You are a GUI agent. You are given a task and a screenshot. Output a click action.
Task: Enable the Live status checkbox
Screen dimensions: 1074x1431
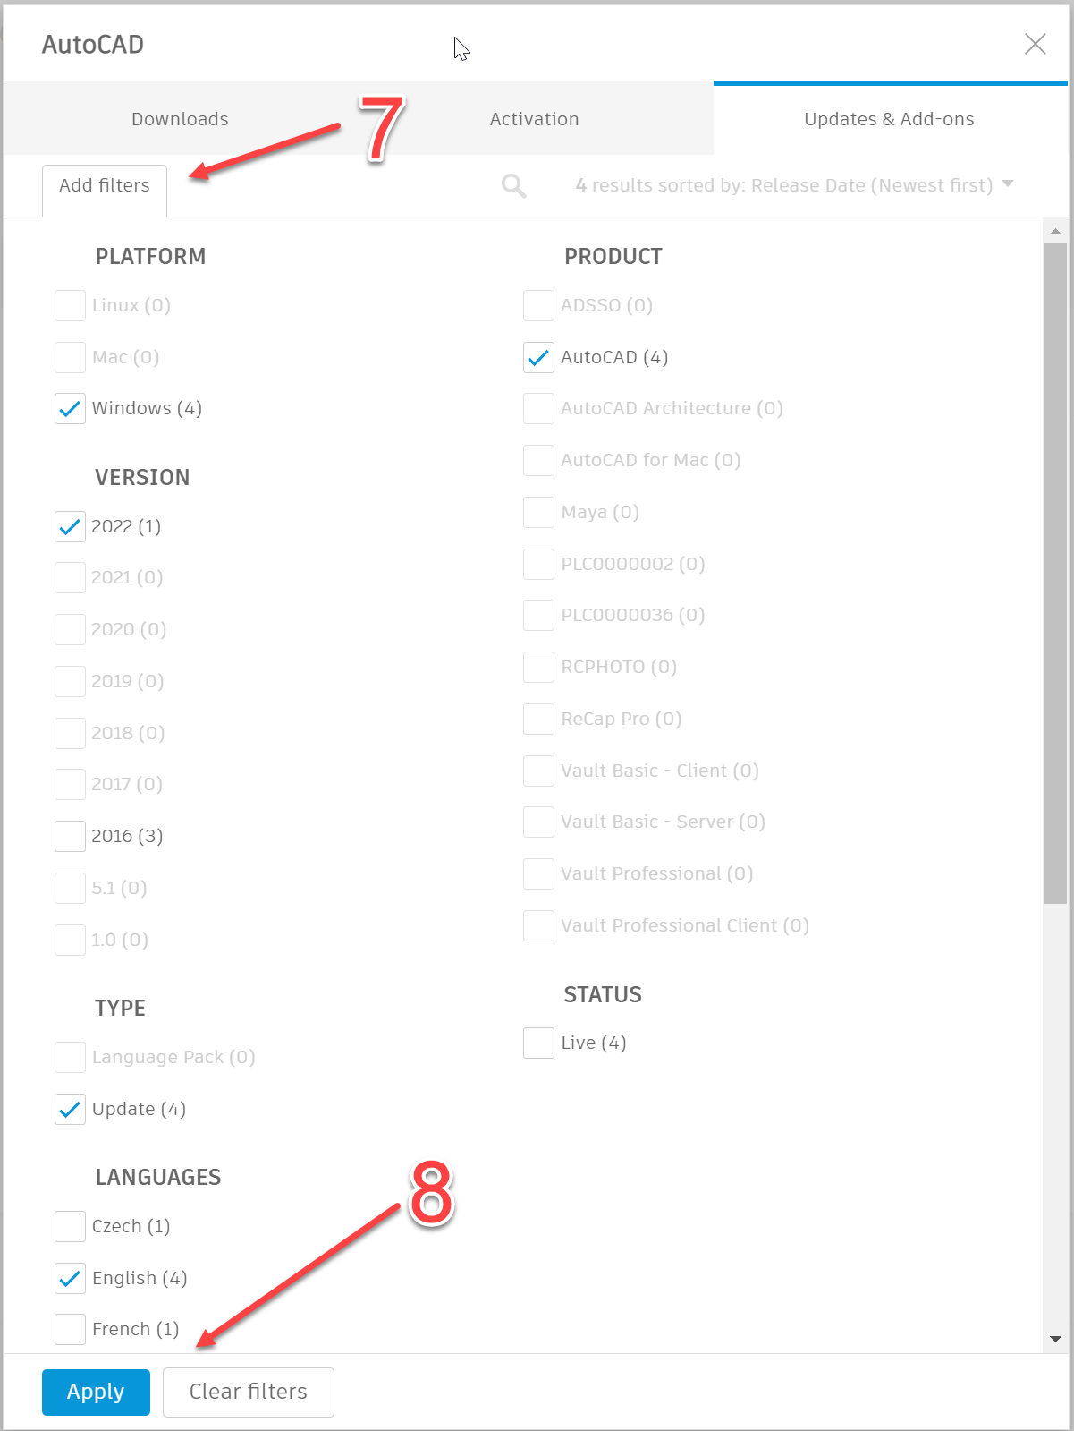(538, 1043)
